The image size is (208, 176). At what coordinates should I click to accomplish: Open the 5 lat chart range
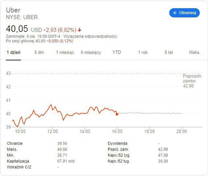[169, 53]
